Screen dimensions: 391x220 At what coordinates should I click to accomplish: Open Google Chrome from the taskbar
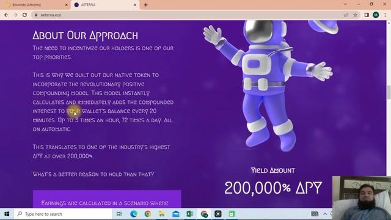coord(148,214)
